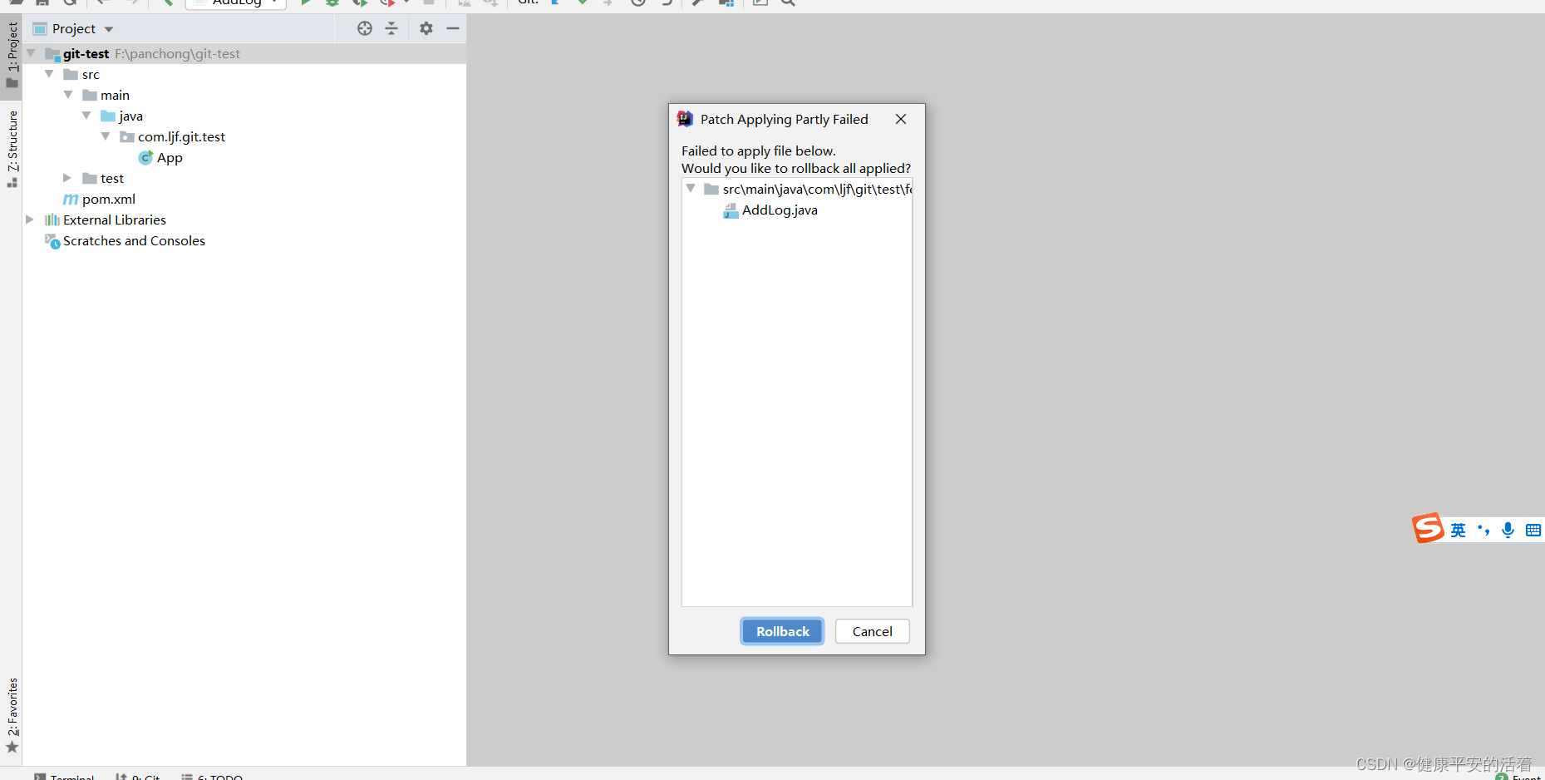Expand the test folder
Viewport: 1545px width, 780px height.
pyautogui.click(x=66, y=177)
